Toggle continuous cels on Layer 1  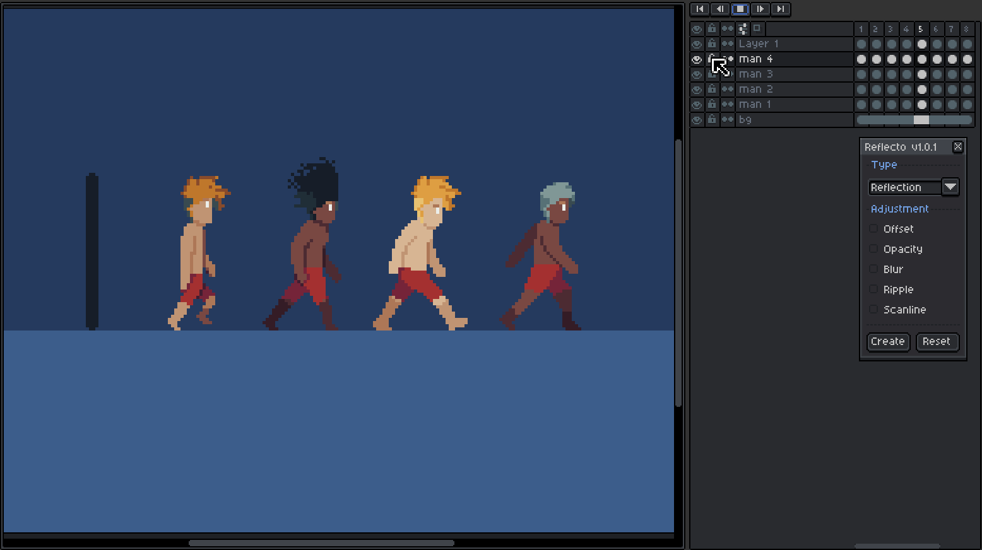click(x=728, y=44)
